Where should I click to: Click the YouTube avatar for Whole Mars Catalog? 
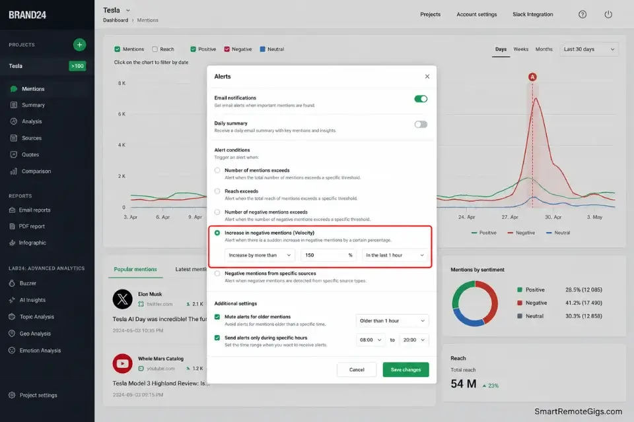123,364
